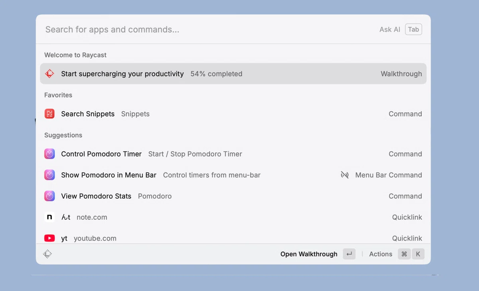
Task: Click the Show Pomodoro in Menu Bar icon
Action: 49,175
